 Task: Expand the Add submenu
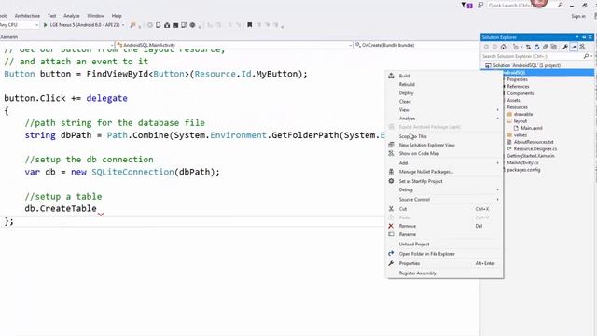pyautogui.click(x=444, y=163)
